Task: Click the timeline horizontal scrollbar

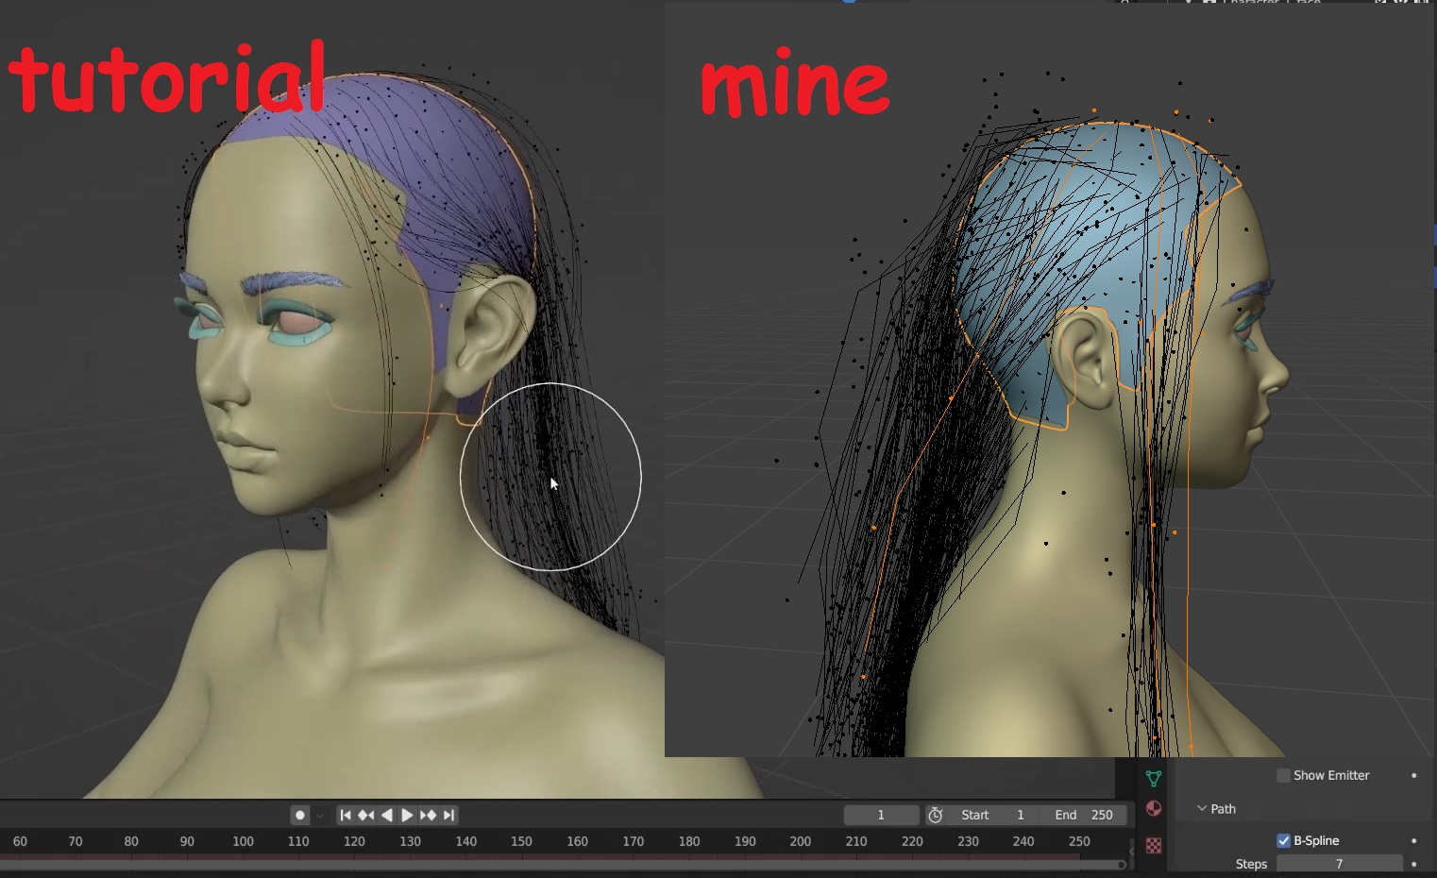Action: click(x=562, y=864)
